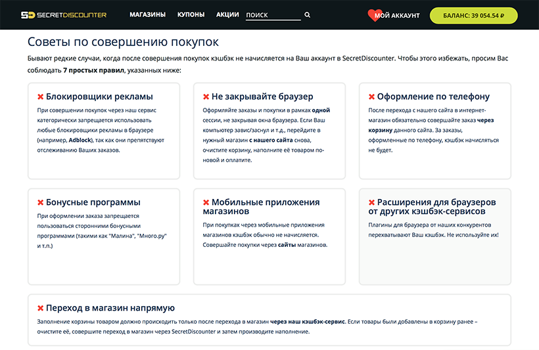Go to the Акции section
The height and width of the screenshot is (350, 539).
pos(227,15)
